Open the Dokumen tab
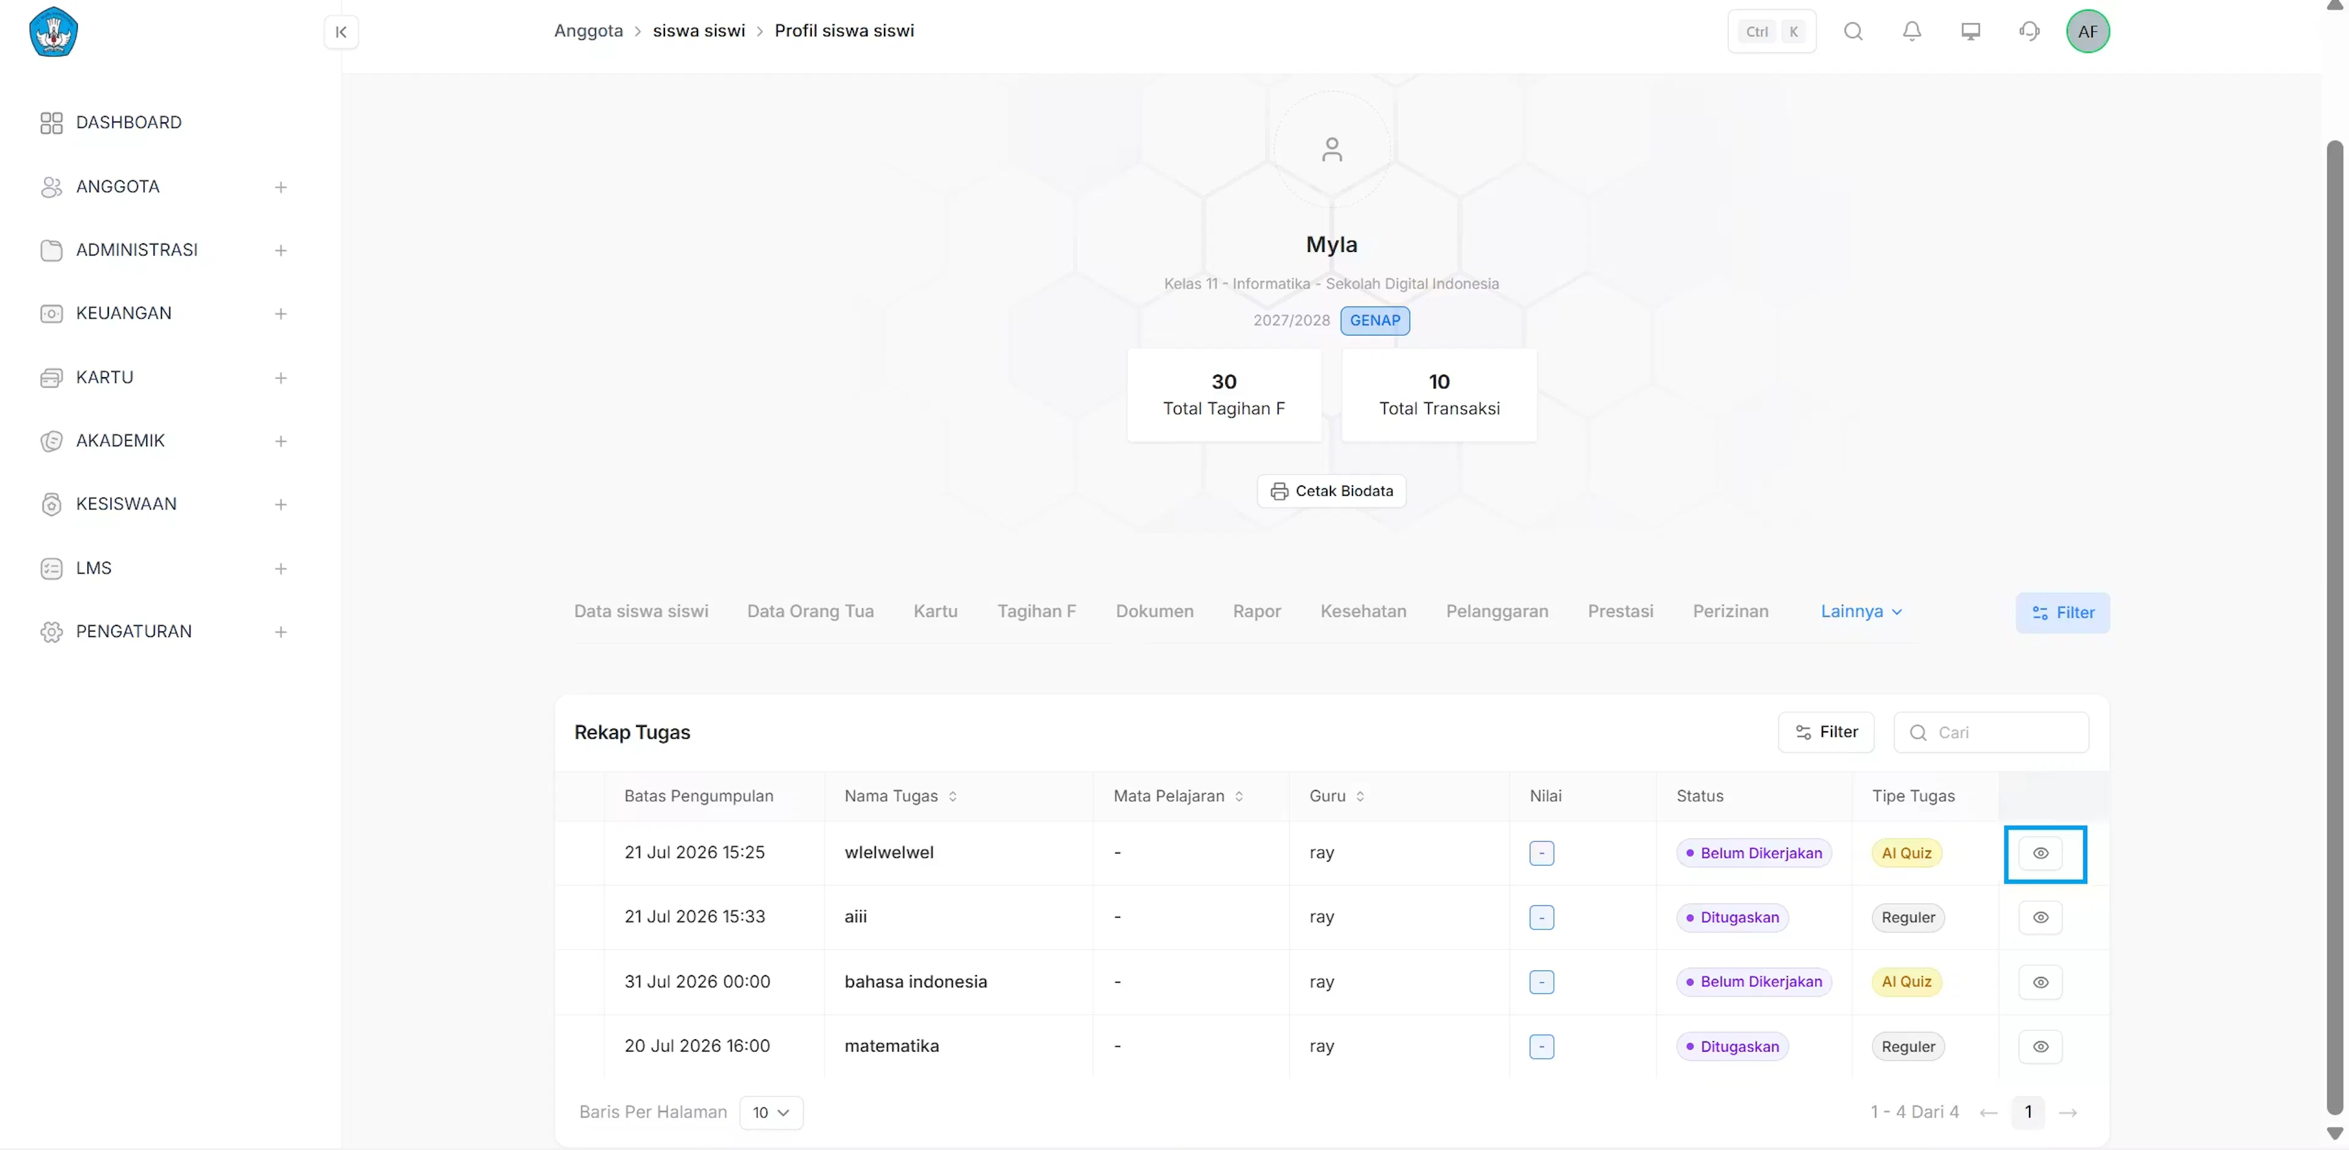 [x=1154, y=611]
